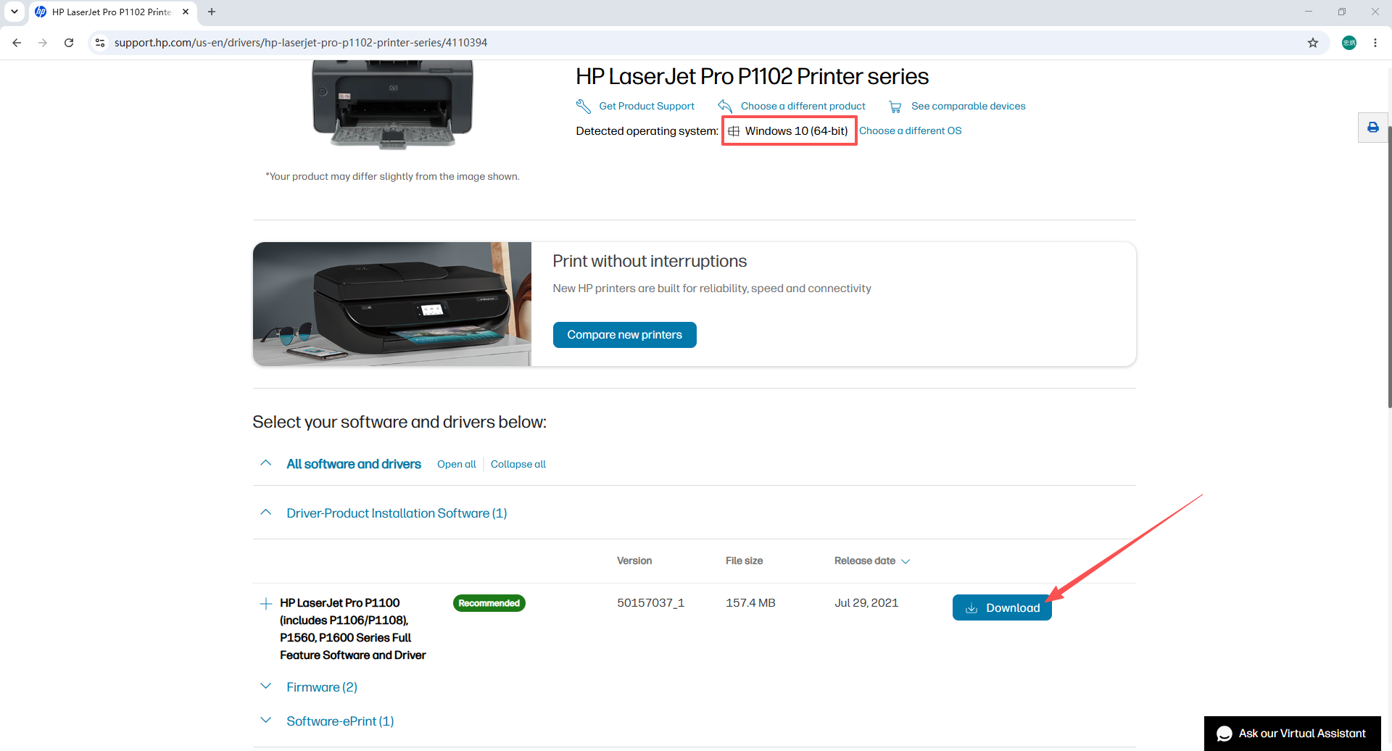The width and height of the screenshot is (1392, 751).
Task: Click Choose a different OS link
Action: coord(911,131)
